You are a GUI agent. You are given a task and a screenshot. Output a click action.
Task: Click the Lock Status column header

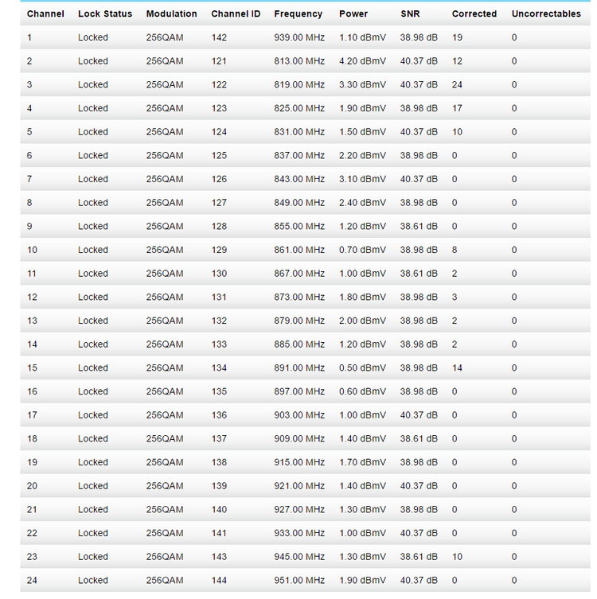click(105, 14)
